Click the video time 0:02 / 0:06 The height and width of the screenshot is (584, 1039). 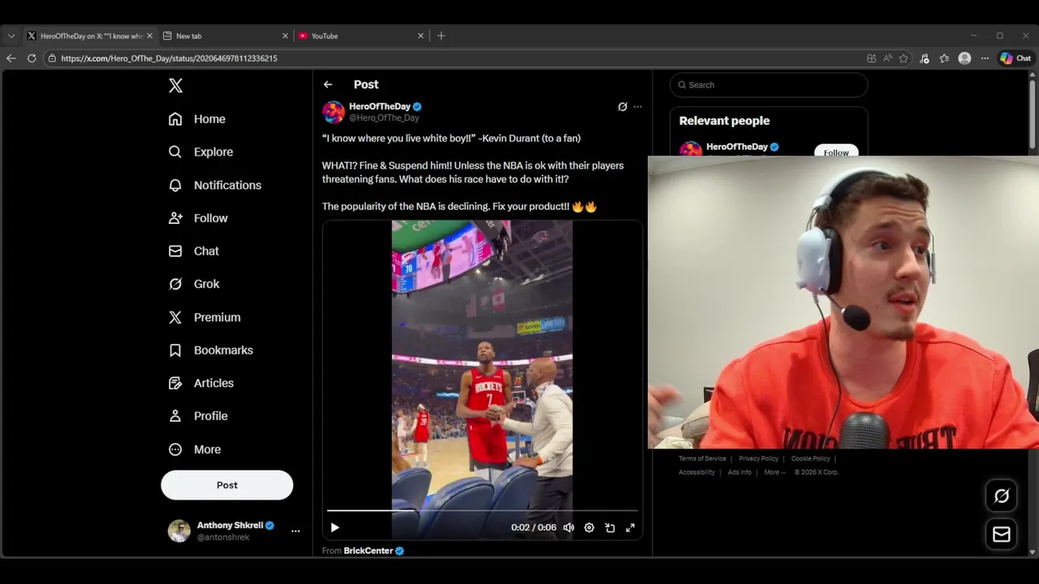[533, 527]
